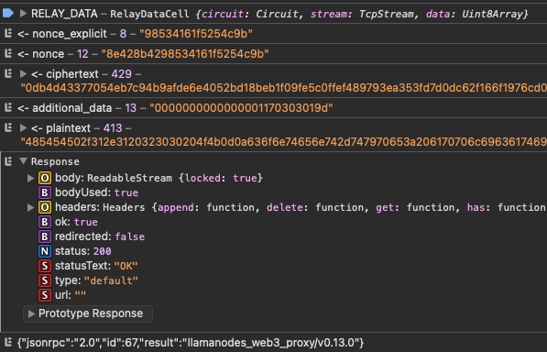Click number type icon for status property
This screenshot has height=352, width=547.
coord(45,251)
